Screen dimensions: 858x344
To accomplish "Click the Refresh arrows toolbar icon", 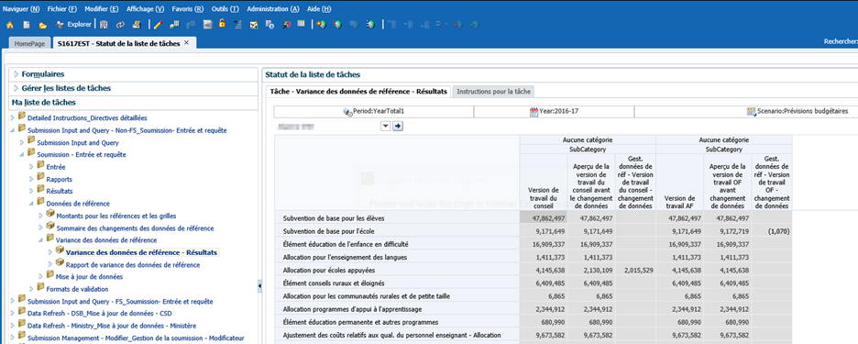I will click(x=120, y=25).
